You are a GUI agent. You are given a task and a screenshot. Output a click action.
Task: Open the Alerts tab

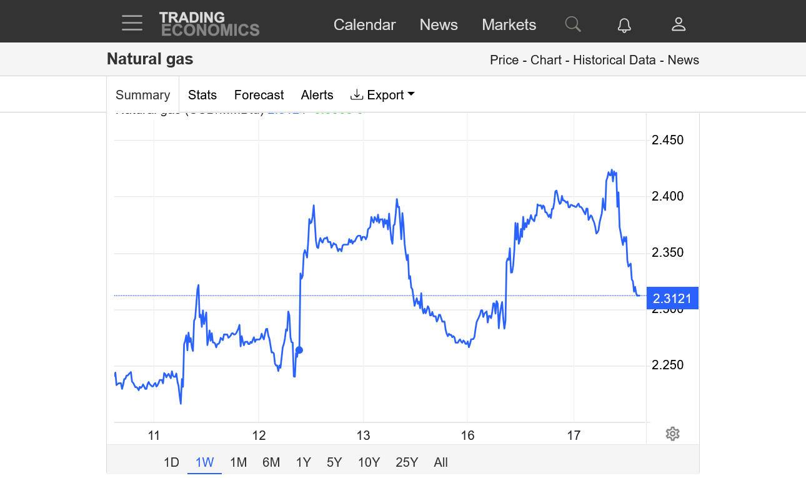317,95
